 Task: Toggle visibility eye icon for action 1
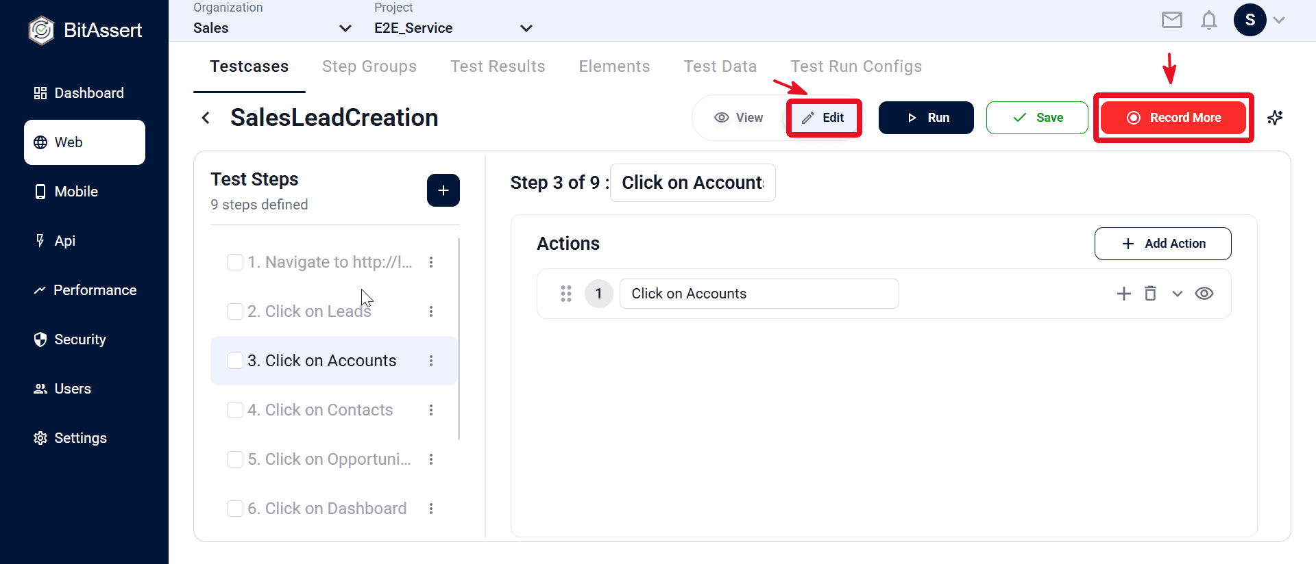(x=1204, y=294)
